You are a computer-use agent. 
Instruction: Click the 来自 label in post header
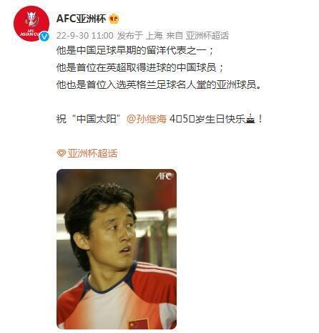[x=175, y=36]
